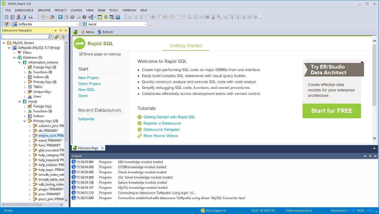Image resolution: width=379 pixels, height=214 pixels.
Task: Click the Not Logged In status icon
Action: (203, 210)
